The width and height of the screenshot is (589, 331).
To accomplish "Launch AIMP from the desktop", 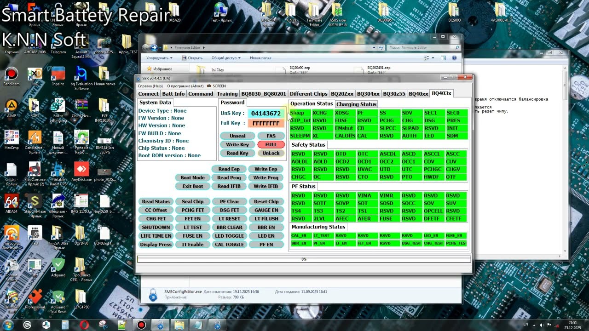I will pos(12,108).
